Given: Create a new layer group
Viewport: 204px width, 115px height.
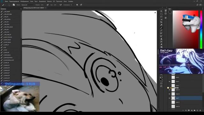Looking at the screenshot, I should (x=194, y=111).
